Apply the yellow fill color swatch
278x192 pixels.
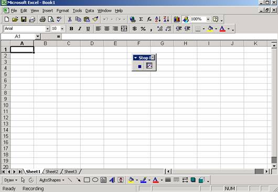[210, 28]
